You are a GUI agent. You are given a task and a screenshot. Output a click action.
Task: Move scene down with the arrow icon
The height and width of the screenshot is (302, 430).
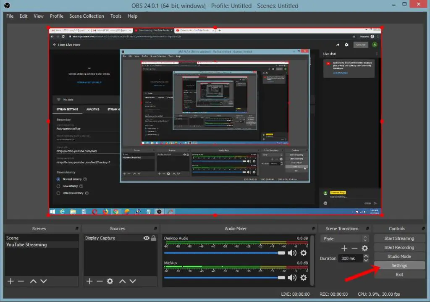44,281
